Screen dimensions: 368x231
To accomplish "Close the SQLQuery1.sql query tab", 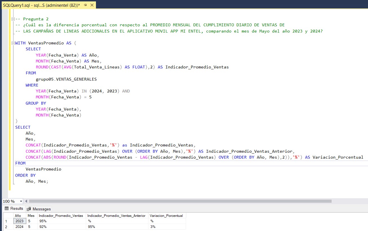I will pos(92,5).
